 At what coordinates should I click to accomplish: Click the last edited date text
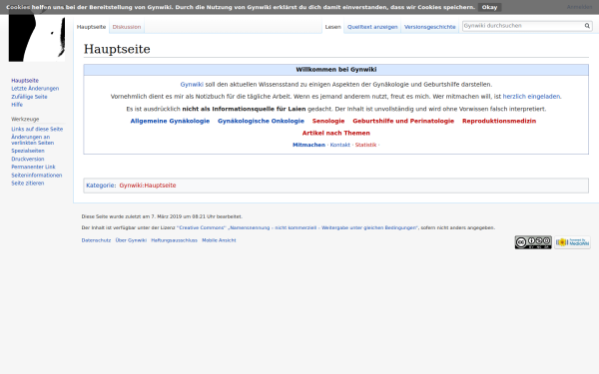162,216
